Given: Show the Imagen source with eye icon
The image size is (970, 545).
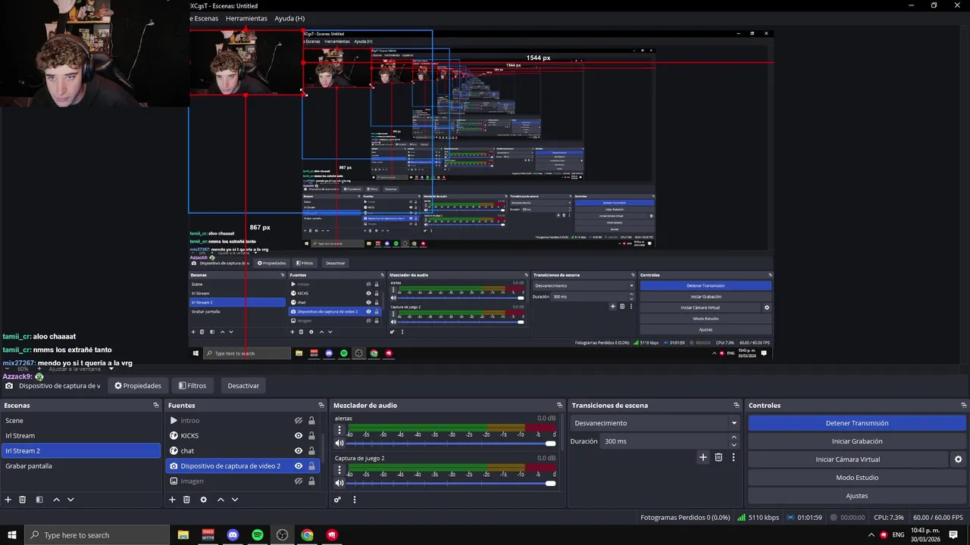Looking at the screenshot, I should click(x=299, y=481).
